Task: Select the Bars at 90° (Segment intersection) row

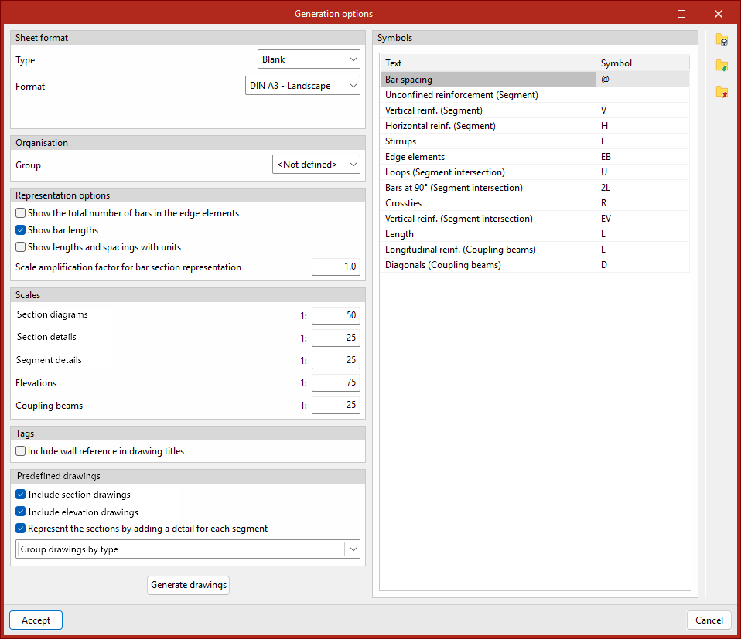Action: [x=535, y=188]
